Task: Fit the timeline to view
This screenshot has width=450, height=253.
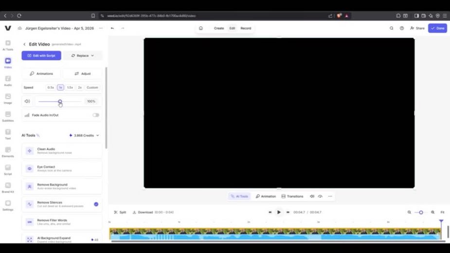Action: click(x=442, y=212)
